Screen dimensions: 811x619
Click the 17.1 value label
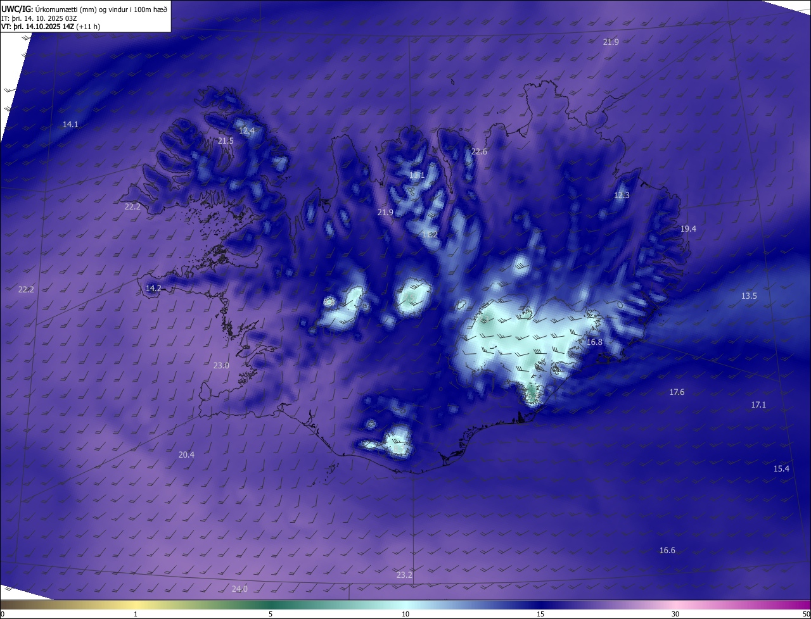point(758,404)
